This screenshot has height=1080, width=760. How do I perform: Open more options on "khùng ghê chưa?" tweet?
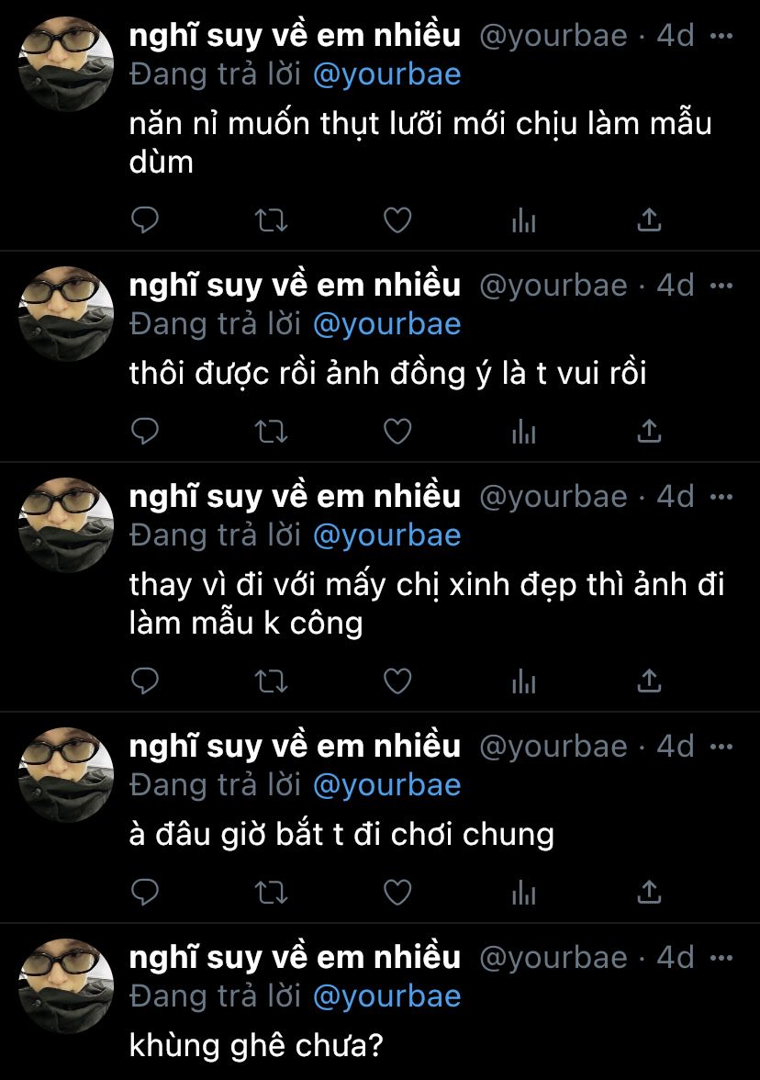(x=721, y=957)
